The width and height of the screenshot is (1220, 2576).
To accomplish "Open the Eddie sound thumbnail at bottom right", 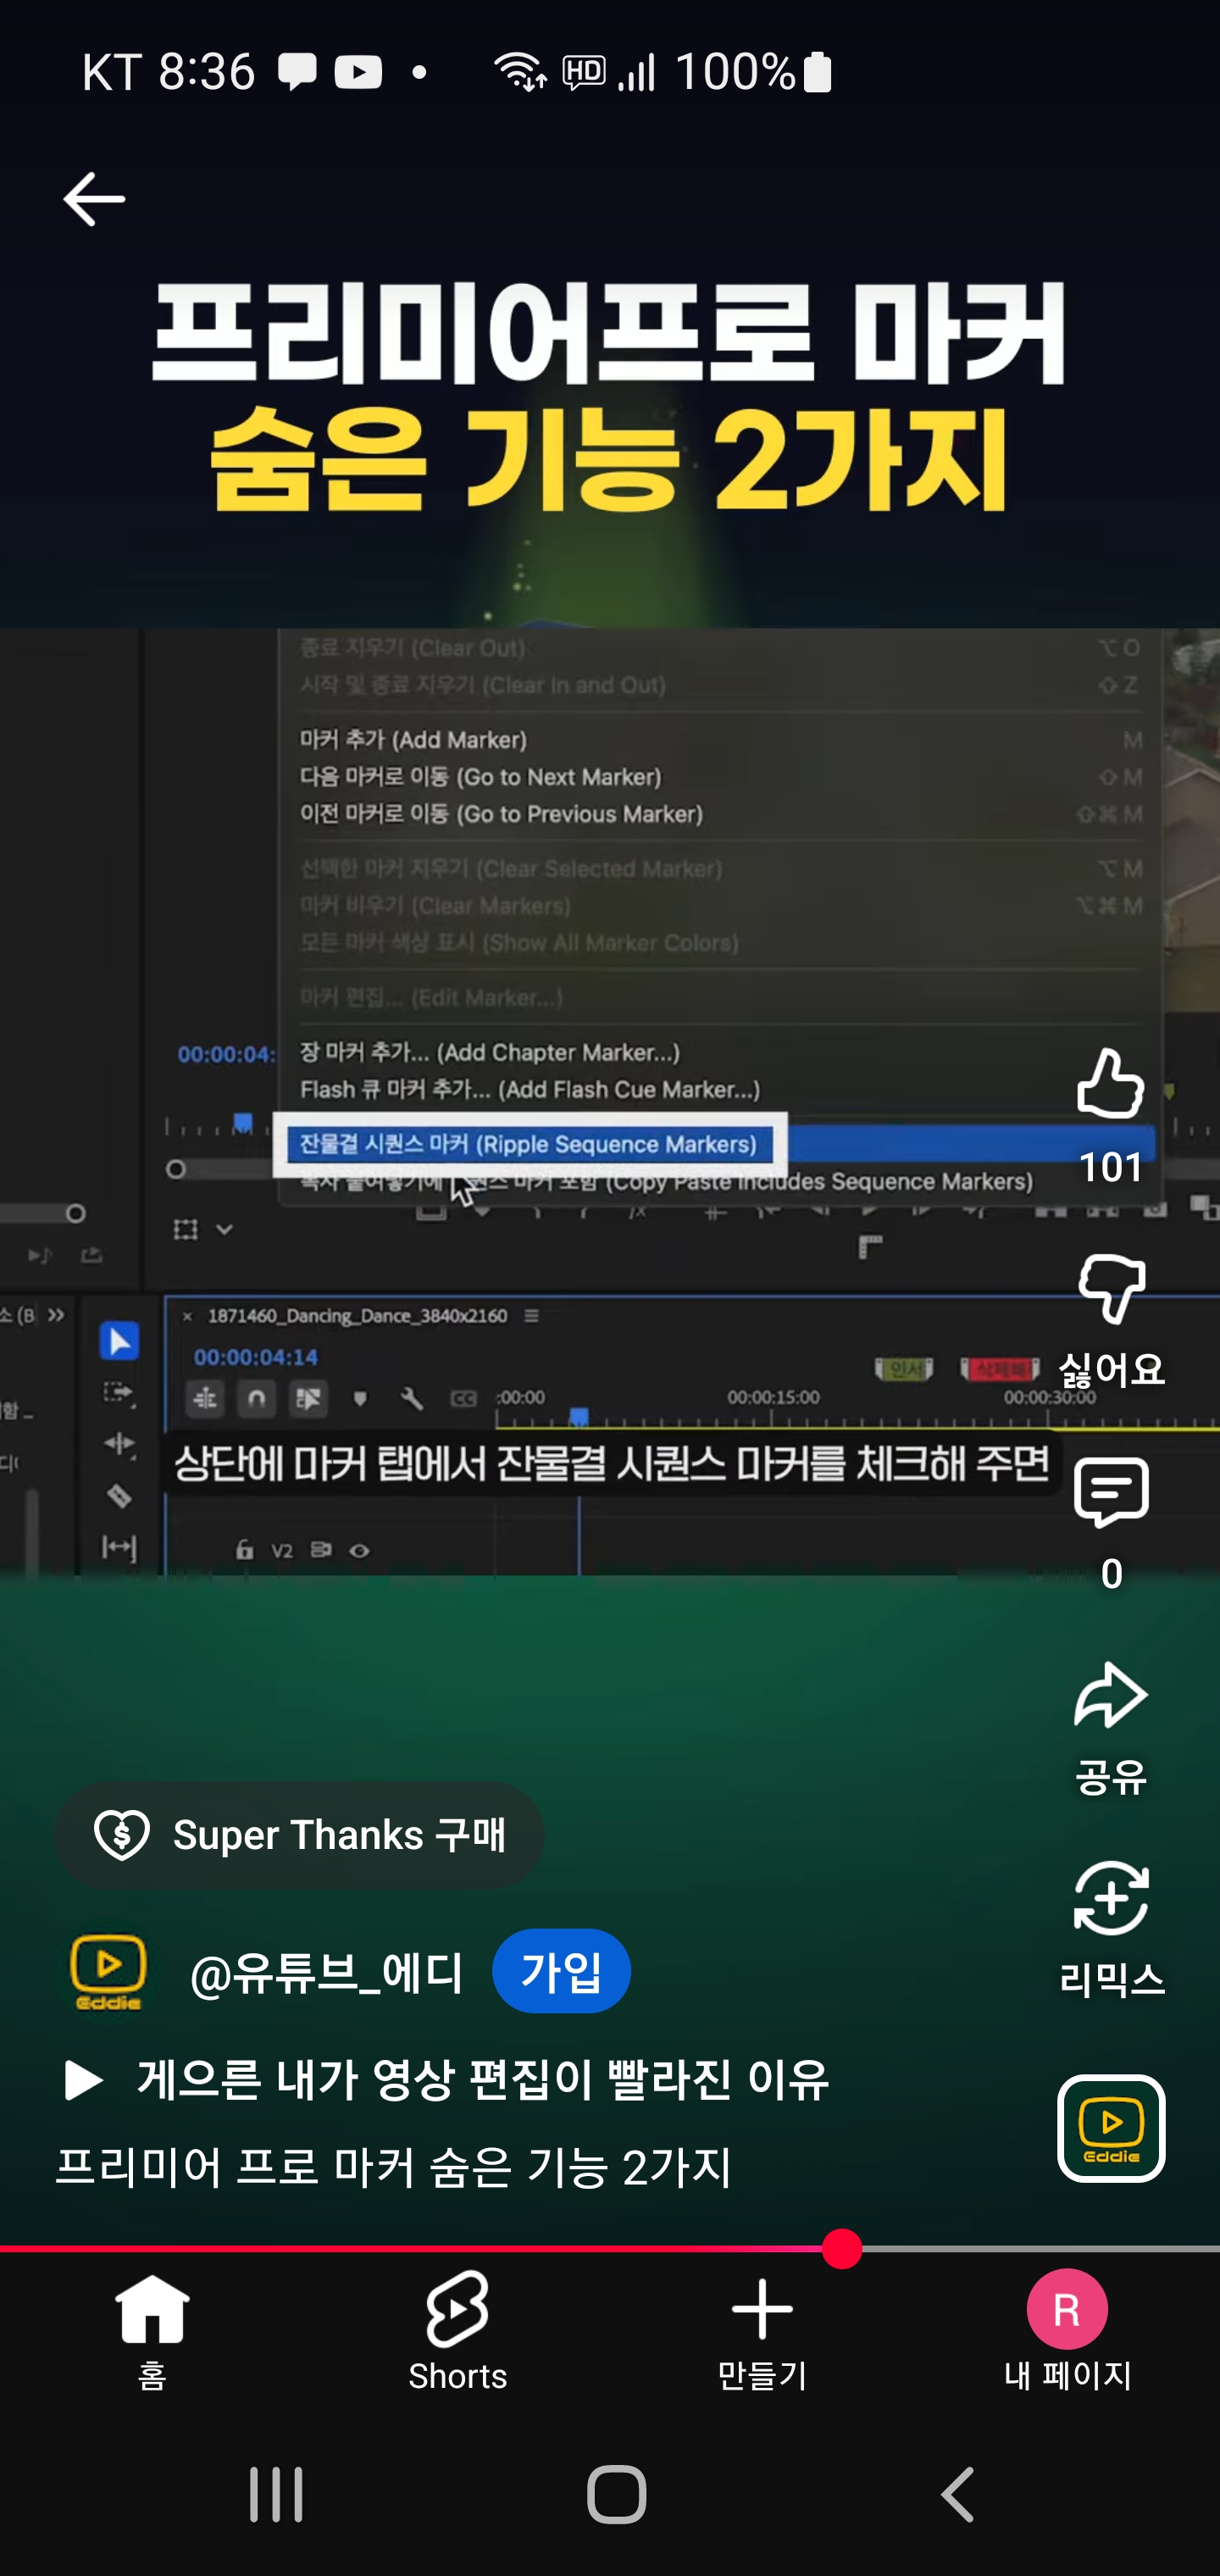I will (1111, 2128).
